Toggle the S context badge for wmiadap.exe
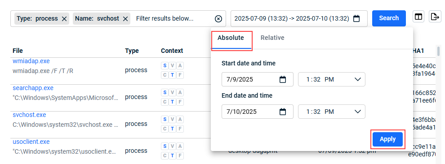The image size is (445, 164). 165,66
